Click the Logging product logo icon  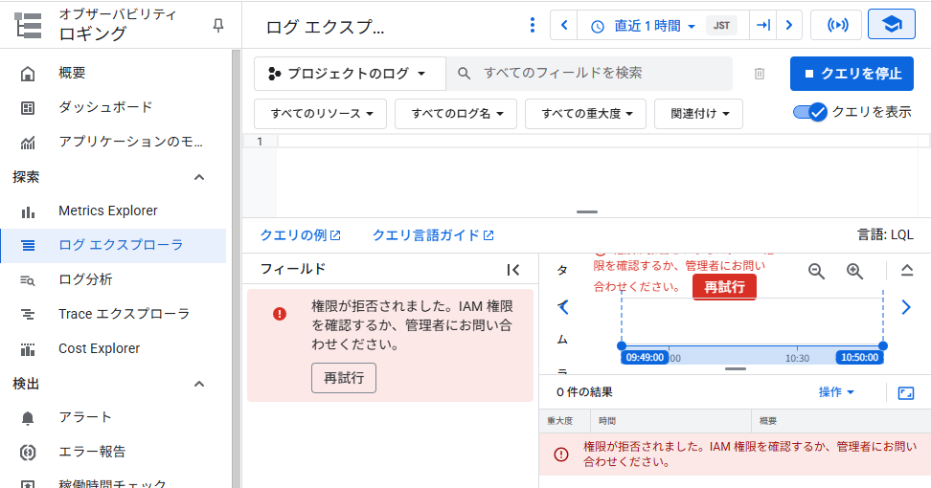29,26
